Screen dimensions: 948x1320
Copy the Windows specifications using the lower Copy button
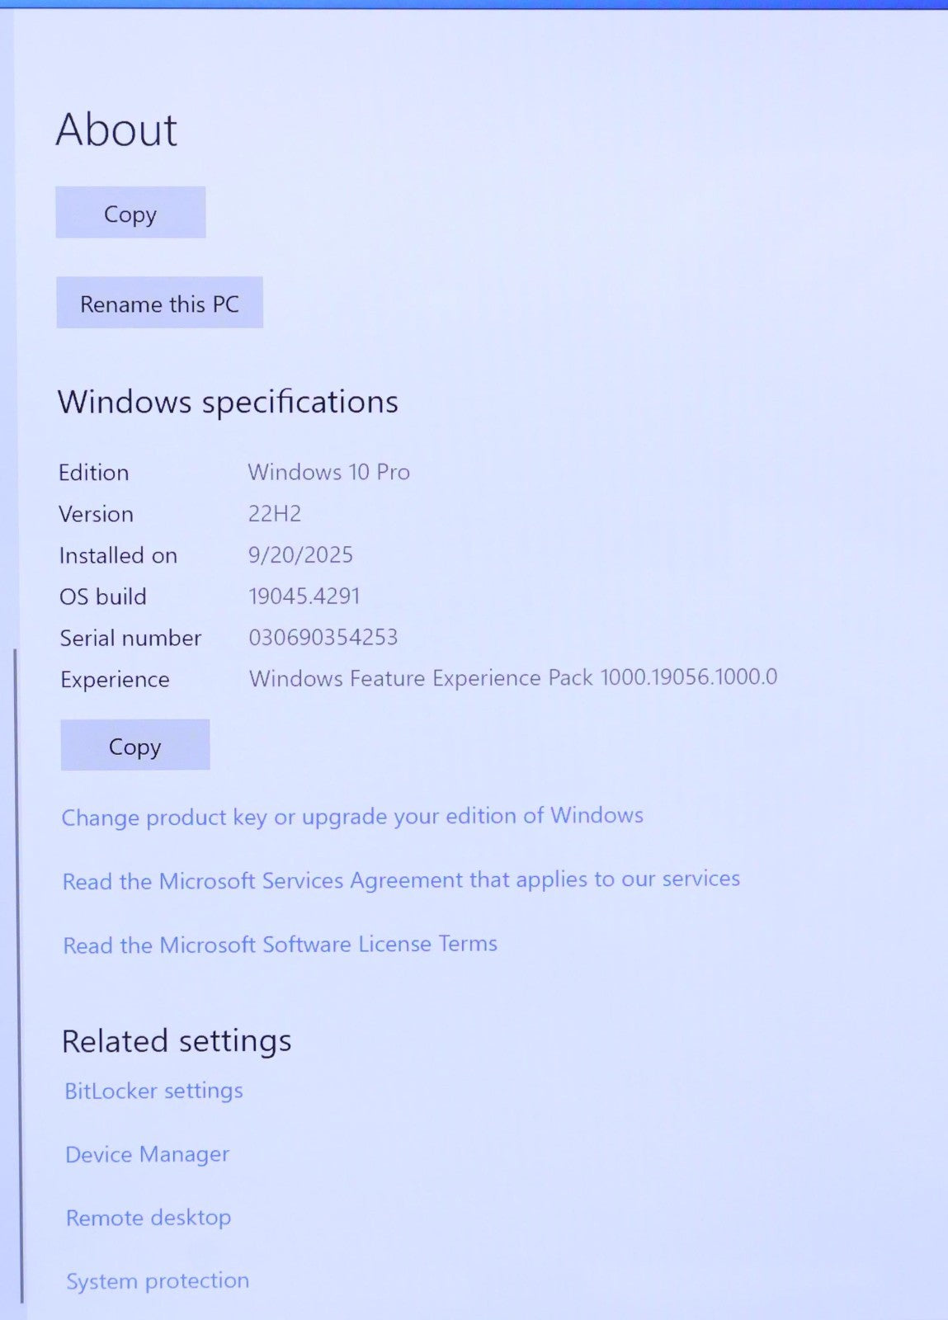135,745
